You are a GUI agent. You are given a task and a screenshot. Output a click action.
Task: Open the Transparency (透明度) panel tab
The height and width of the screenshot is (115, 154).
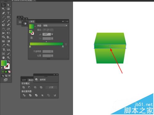pyautogui.click(x=43, y=80)
